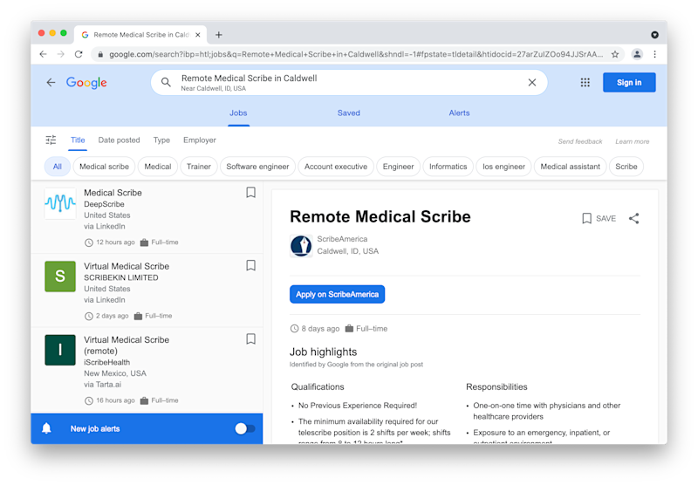
Task: Open the filter sliders icon
Action: (x=51, y=140)
